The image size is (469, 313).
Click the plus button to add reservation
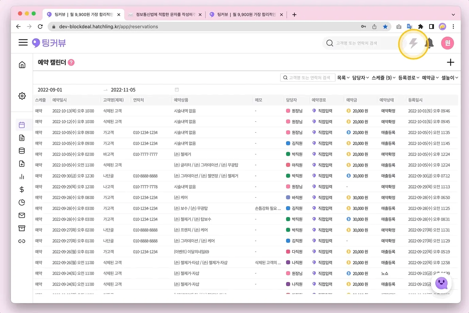click(450, 62)
